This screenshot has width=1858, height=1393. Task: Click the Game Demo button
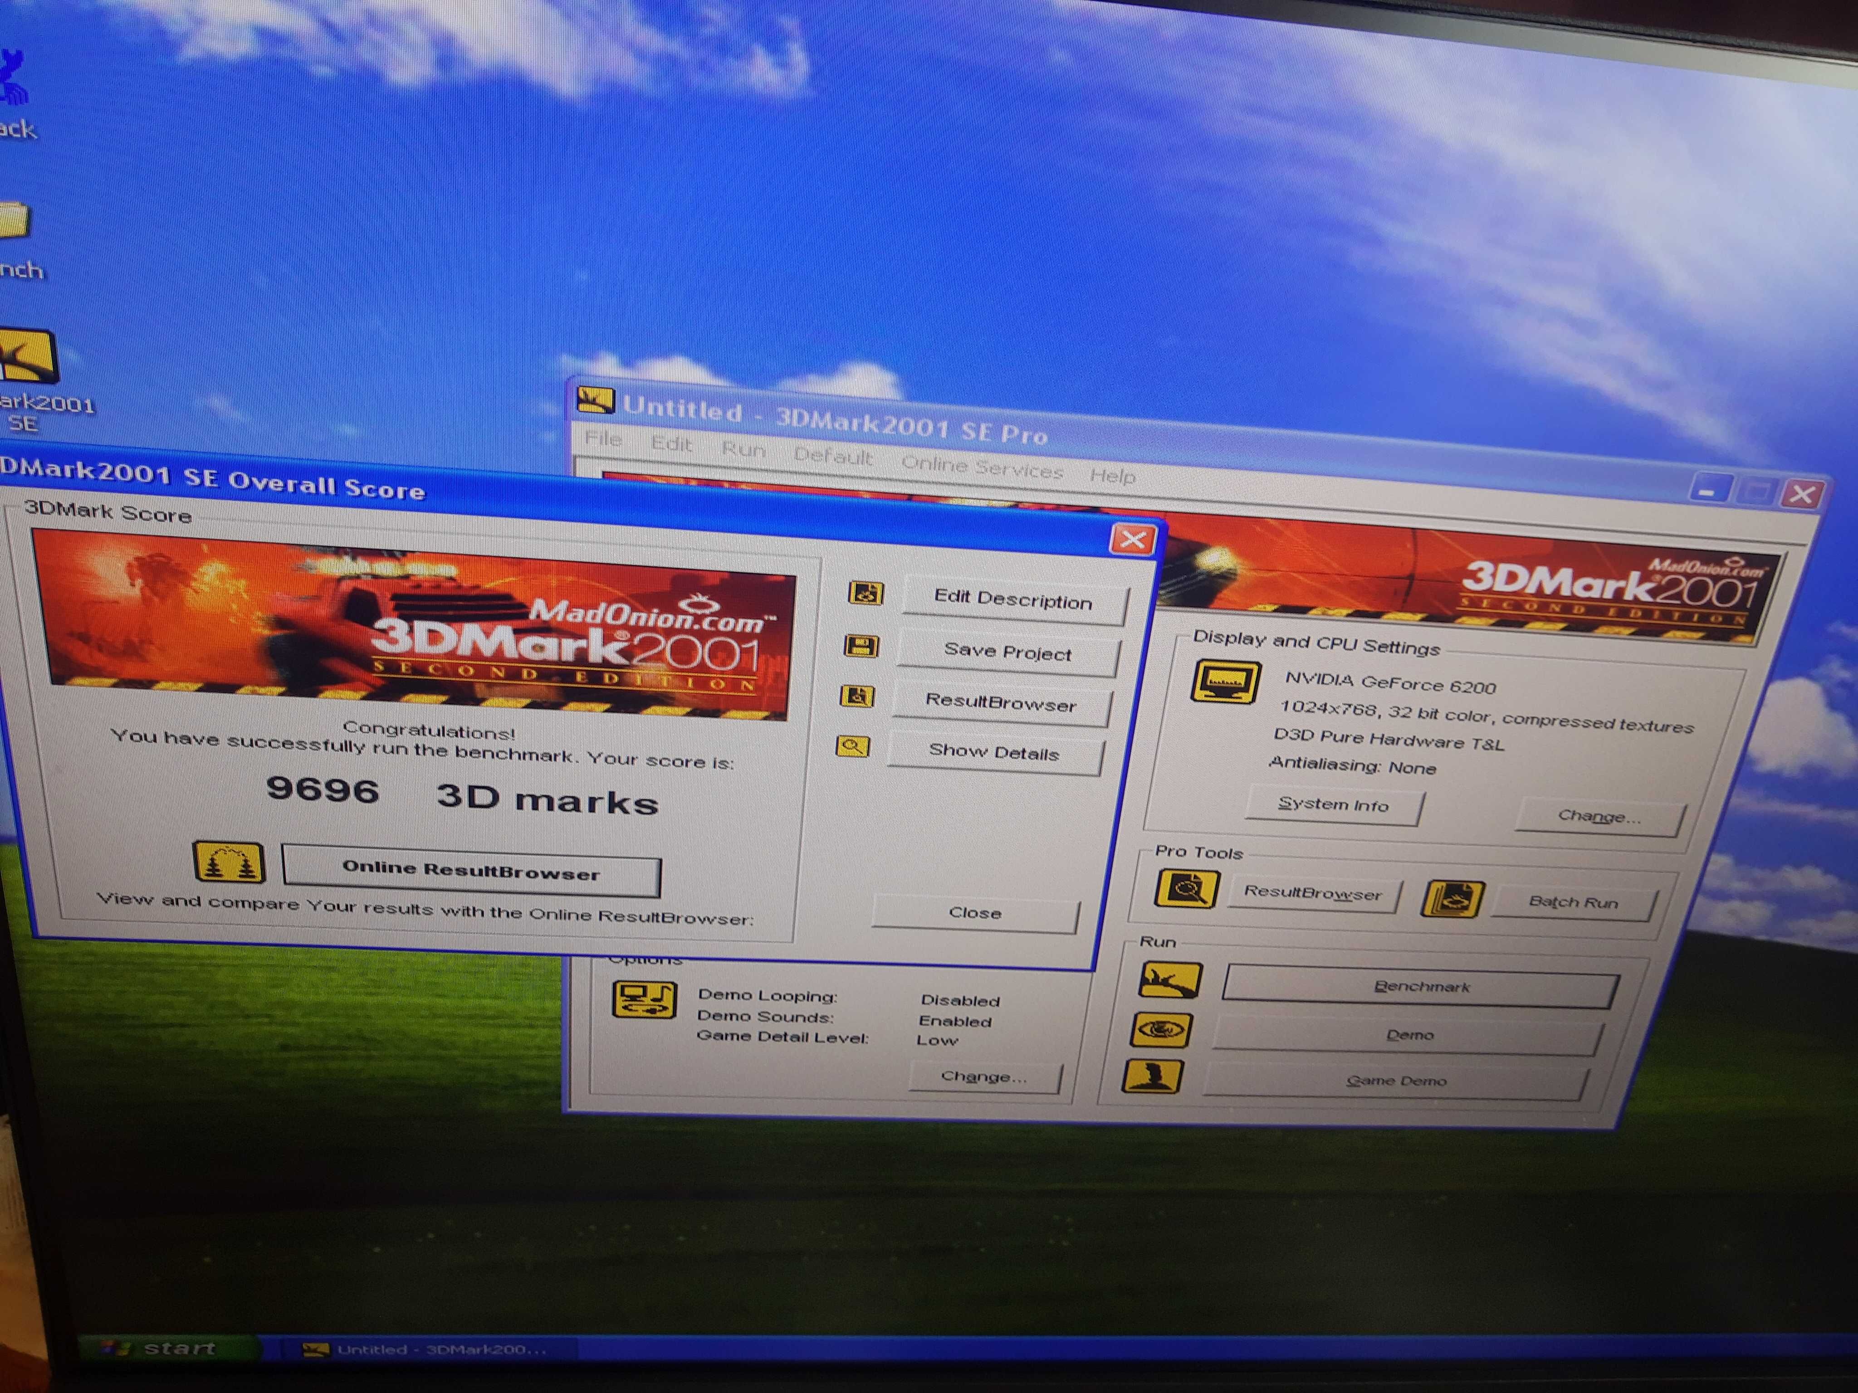click(x=1396, y=1081)
